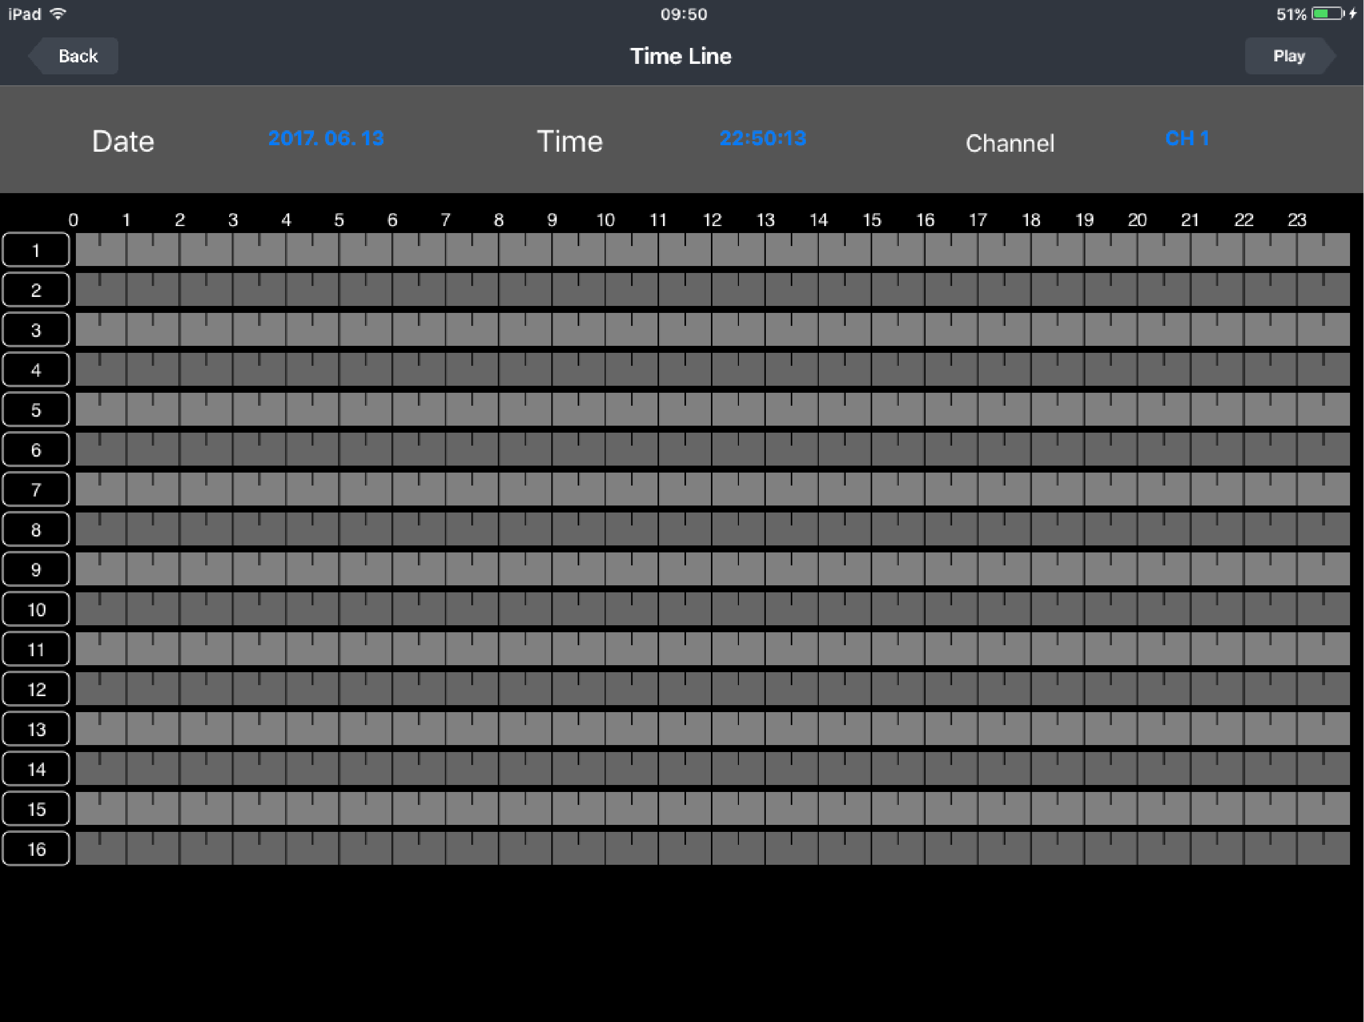Tap the Wi-Fi status icon
The height and width of the screenshot is (1022, 1364).
58,13
